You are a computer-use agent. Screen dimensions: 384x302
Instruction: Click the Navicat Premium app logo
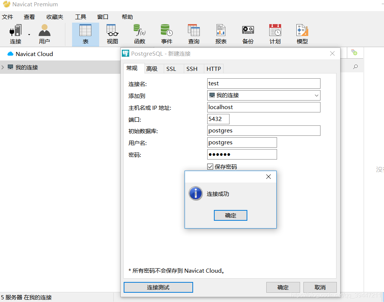click(x=7, y=4)
